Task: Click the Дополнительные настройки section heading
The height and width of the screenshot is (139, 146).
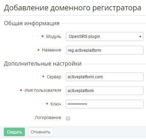Action: [43, 63]
